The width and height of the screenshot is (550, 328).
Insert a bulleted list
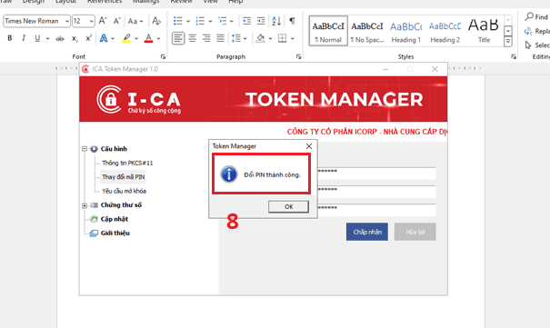point(178,21)
